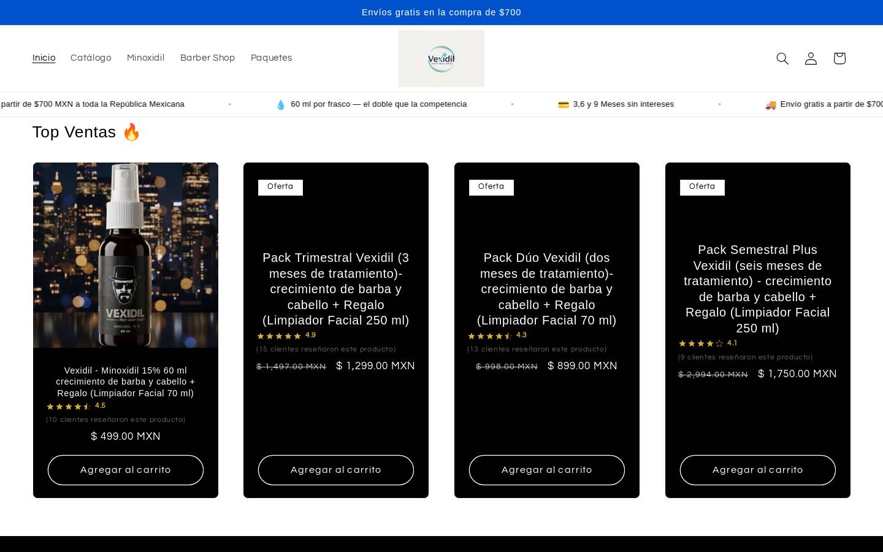Screen dimensions: 883x552
Task: Open Pack Semestral Plus Vexidil title
Action: coord(758,289)
